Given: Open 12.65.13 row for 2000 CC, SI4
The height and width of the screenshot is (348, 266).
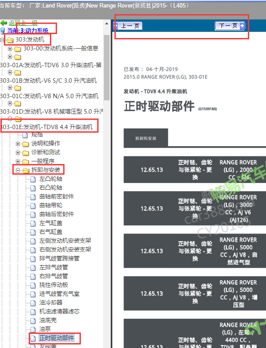Looking at the screenshot, I should click(195, 170).
